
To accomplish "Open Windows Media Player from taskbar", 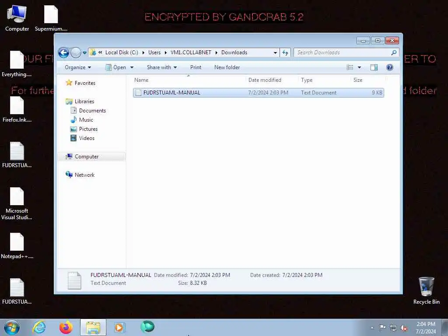I will coord(119,327).
